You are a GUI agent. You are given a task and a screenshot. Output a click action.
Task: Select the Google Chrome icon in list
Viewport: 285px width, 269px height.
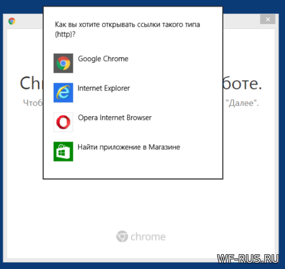[x=63, y=63]
